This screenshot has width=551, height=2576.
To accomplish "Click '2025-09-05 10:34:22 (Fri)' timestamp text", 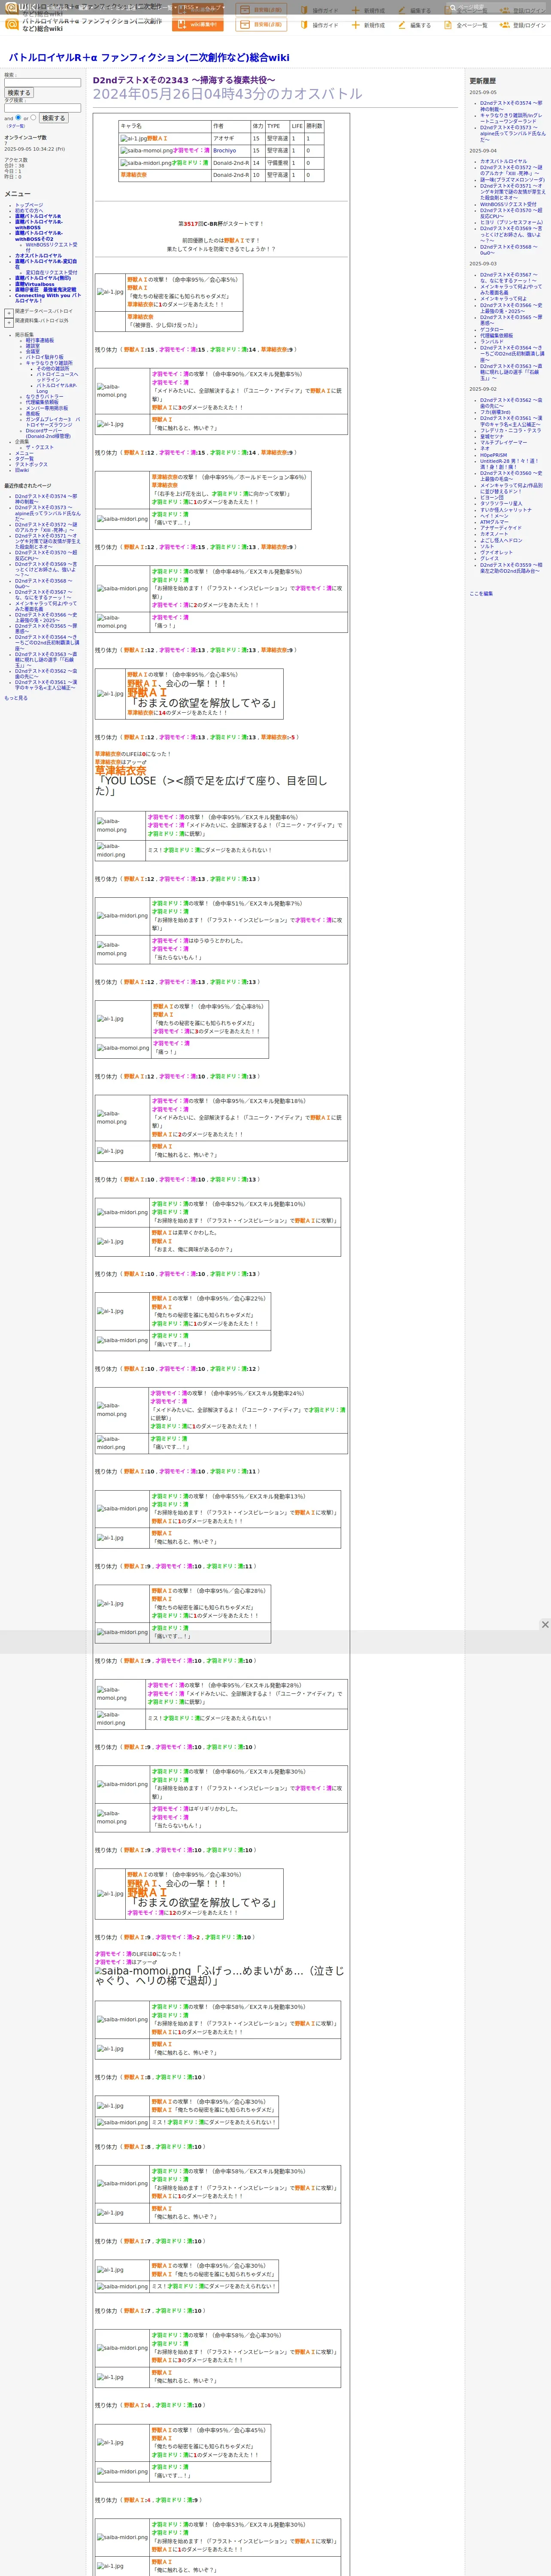I will (x=35, y=149).
